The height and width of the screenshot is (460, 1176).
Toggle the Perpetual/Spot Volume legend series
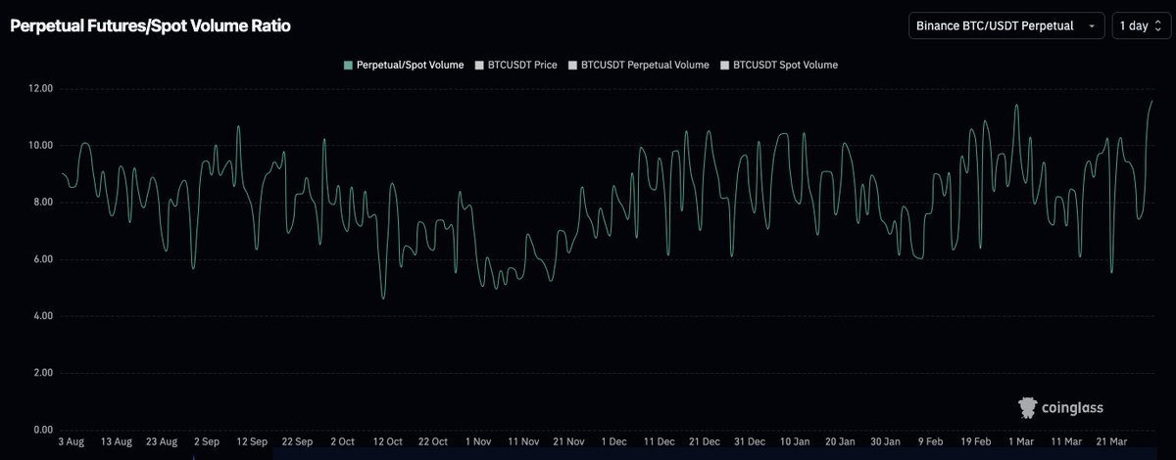coord(404,65)
